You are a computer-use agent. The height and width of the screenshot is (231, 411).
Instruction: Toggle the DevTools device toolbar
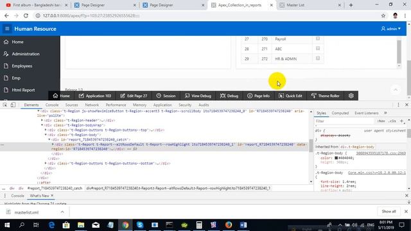pyautogui.click(x=13, y=105)
